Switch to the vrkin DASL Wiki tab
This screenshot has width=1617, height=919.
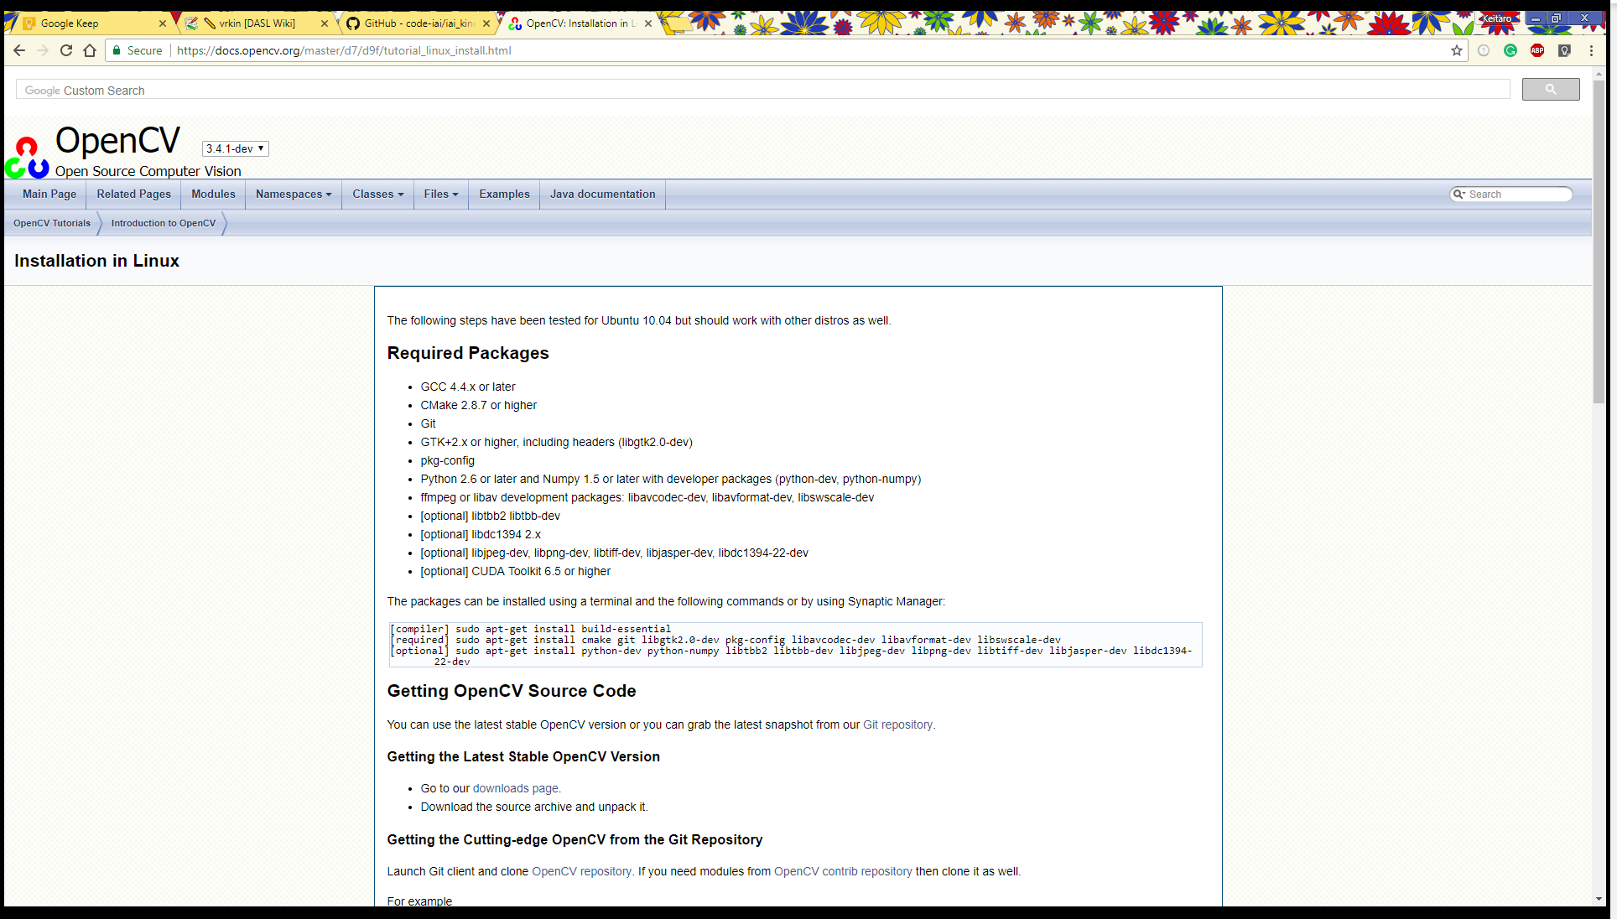coord(256,23)
